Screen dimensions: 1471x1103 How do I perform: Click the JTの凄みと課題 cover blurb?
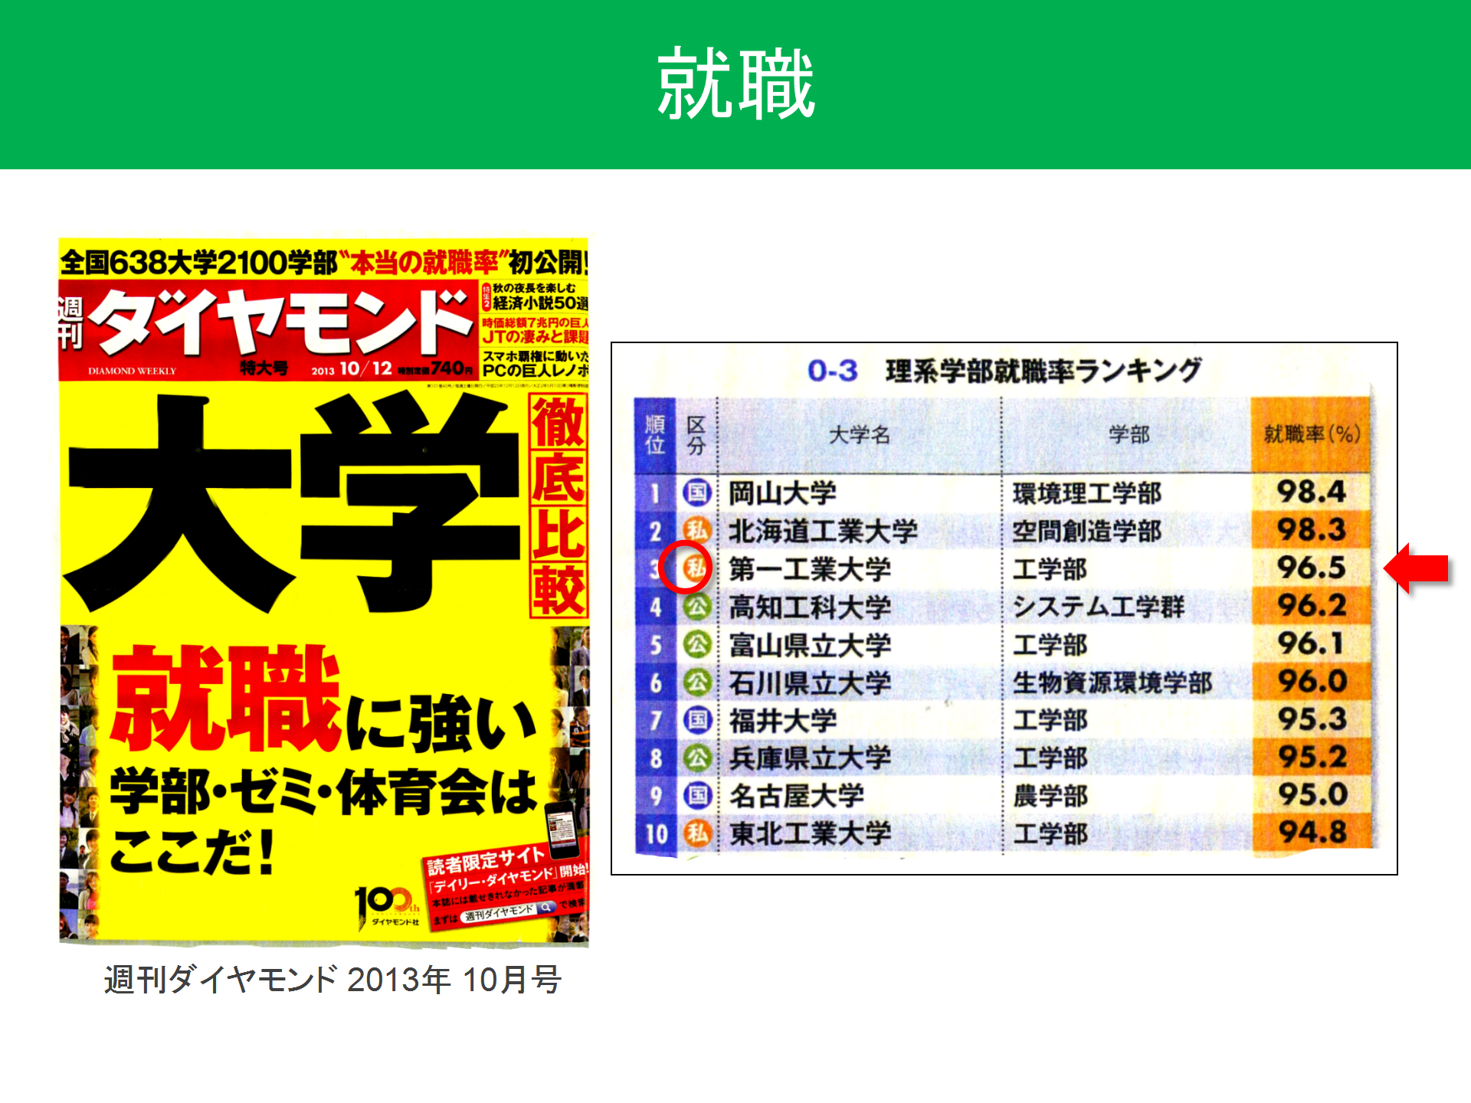pyautogui.click(x=535, y=336)
